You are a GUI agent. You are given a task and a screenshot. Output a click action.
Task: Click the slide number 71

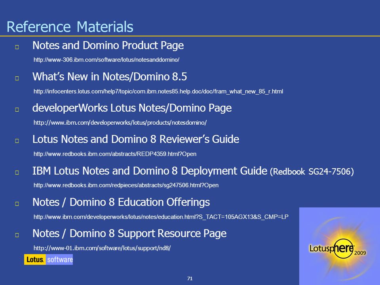pyautogui.click(x=190, y=278)
